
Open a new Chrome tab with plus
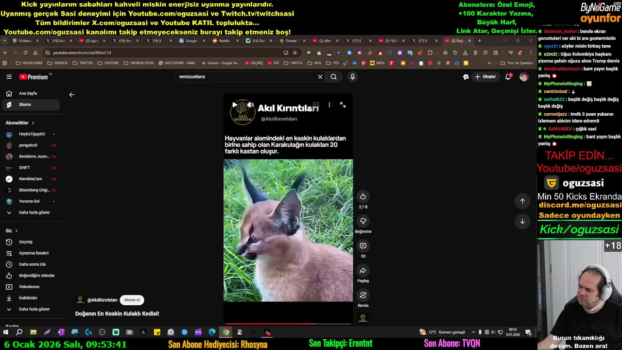[x=479, y=41]
